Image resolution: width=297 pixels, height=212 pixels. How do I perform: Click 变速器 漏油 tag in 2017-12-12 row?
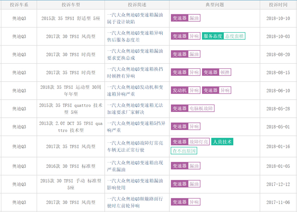186,184
